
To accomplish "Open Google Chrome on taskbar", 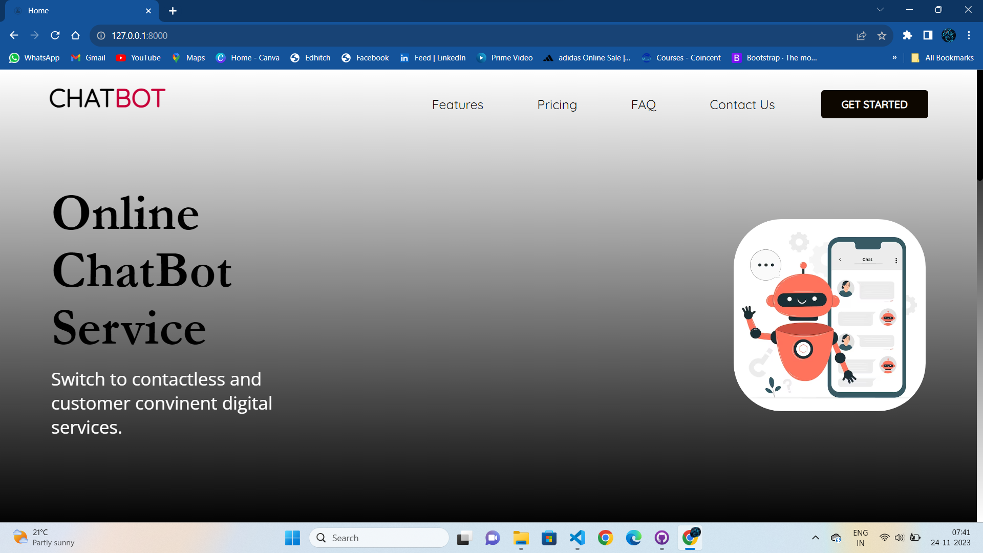I will [606, 538].
